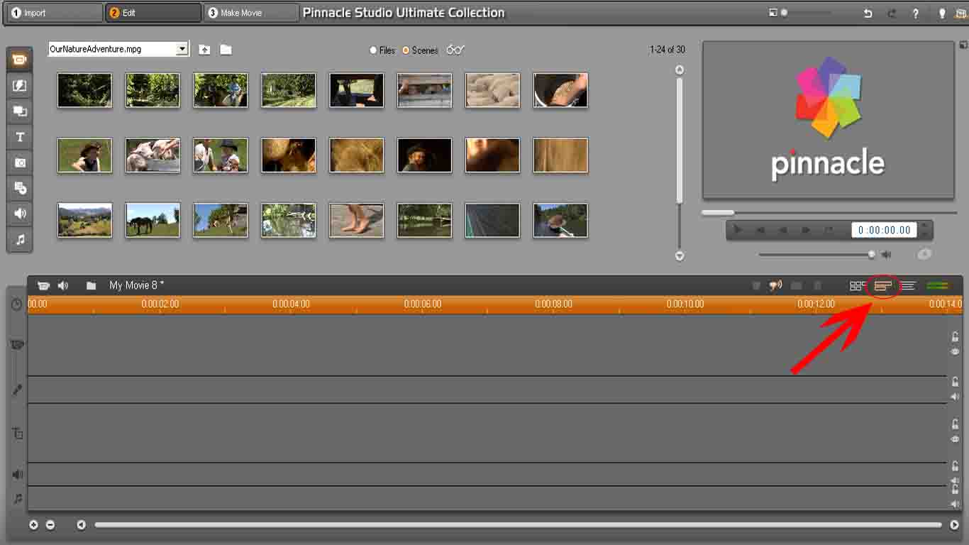Click the "My Movie 8 *" project title
This screenshot has height=545, width=969.
tap(137, 285)
